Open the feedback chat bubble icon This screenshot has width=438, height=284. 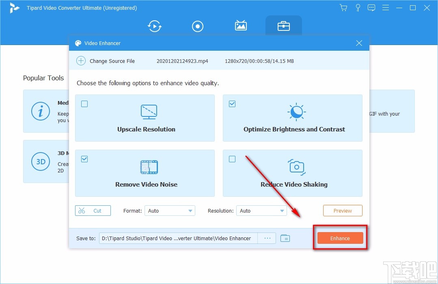pyautogui.click(x=371, y=8)
